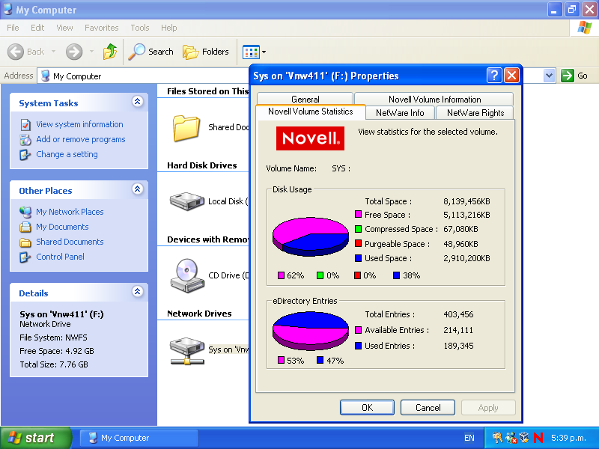Viewport: 599px width, 449px height.
Task: Click the Cancel button
Action: tap(428, 407)
